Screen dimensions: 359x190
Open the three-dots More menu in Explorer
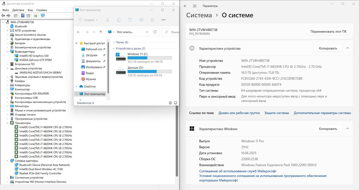[164, 20]
